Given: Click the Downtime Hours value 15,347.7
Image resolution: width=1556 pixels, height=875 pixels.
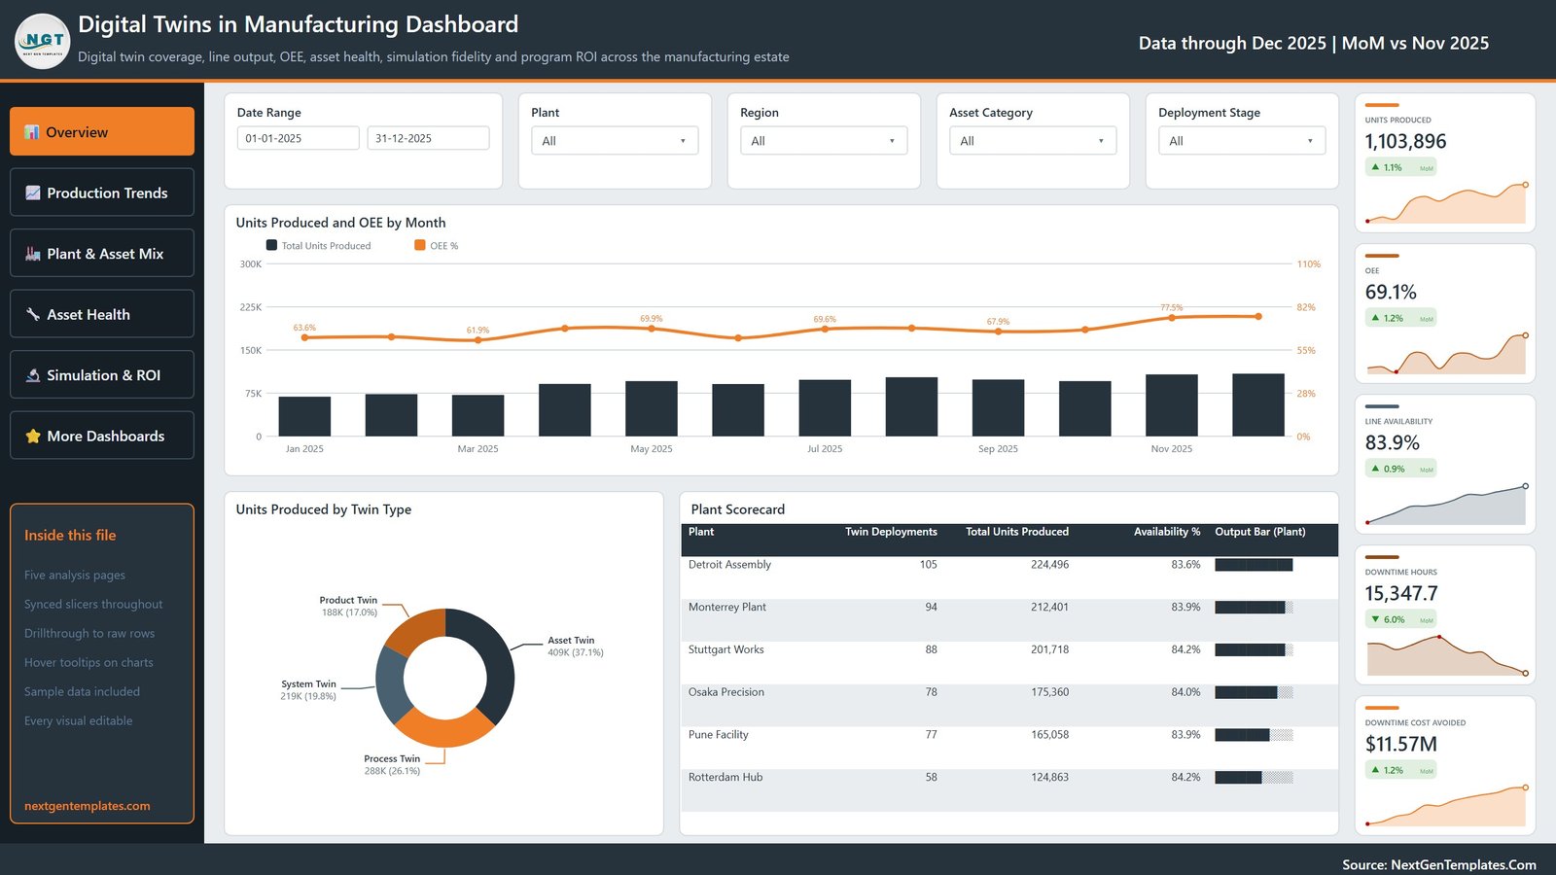Looking at the screenshot, I should [x=1401, y=594].
